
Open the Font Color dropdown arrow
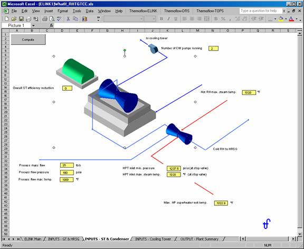[x=297, y=19]
